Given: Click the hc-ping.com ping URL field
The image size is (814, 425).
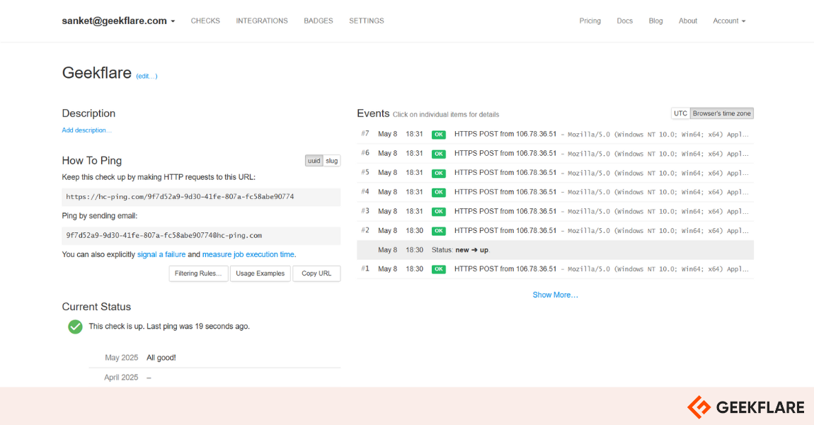Looking at the screenshot, I should click(x=201, y=197).
